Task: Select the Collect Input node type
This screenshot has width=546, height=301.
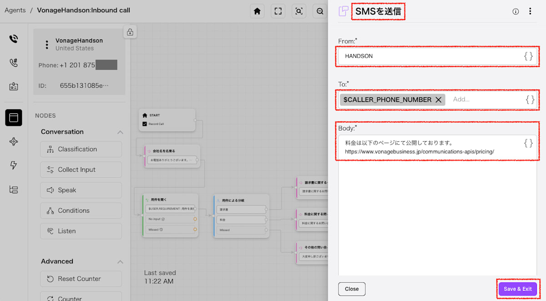Action: coord(81,170)
